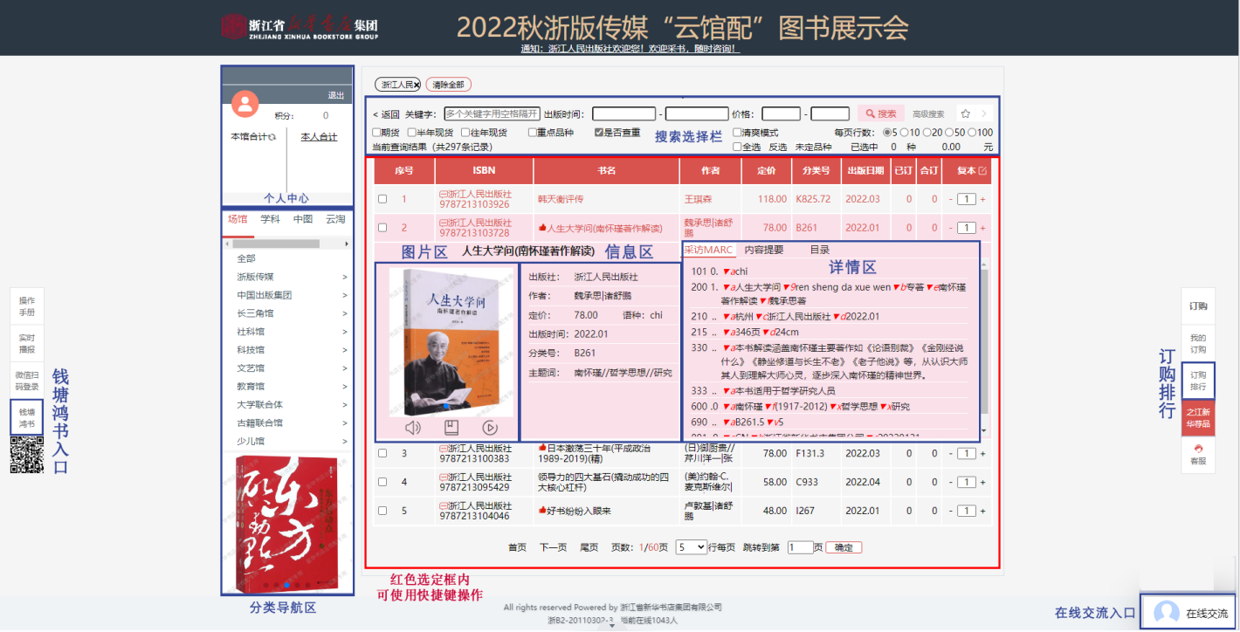Click the star favorite icon beside 高级搜索
The width and height of the screenshot is (1240, 632).
click(x=965, y=113)
